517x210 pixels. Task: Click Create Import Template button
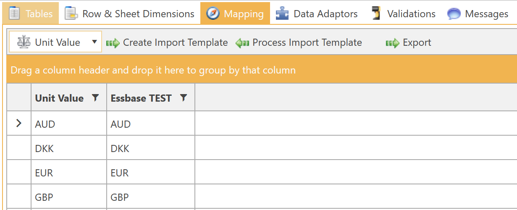tap(167, 43)
